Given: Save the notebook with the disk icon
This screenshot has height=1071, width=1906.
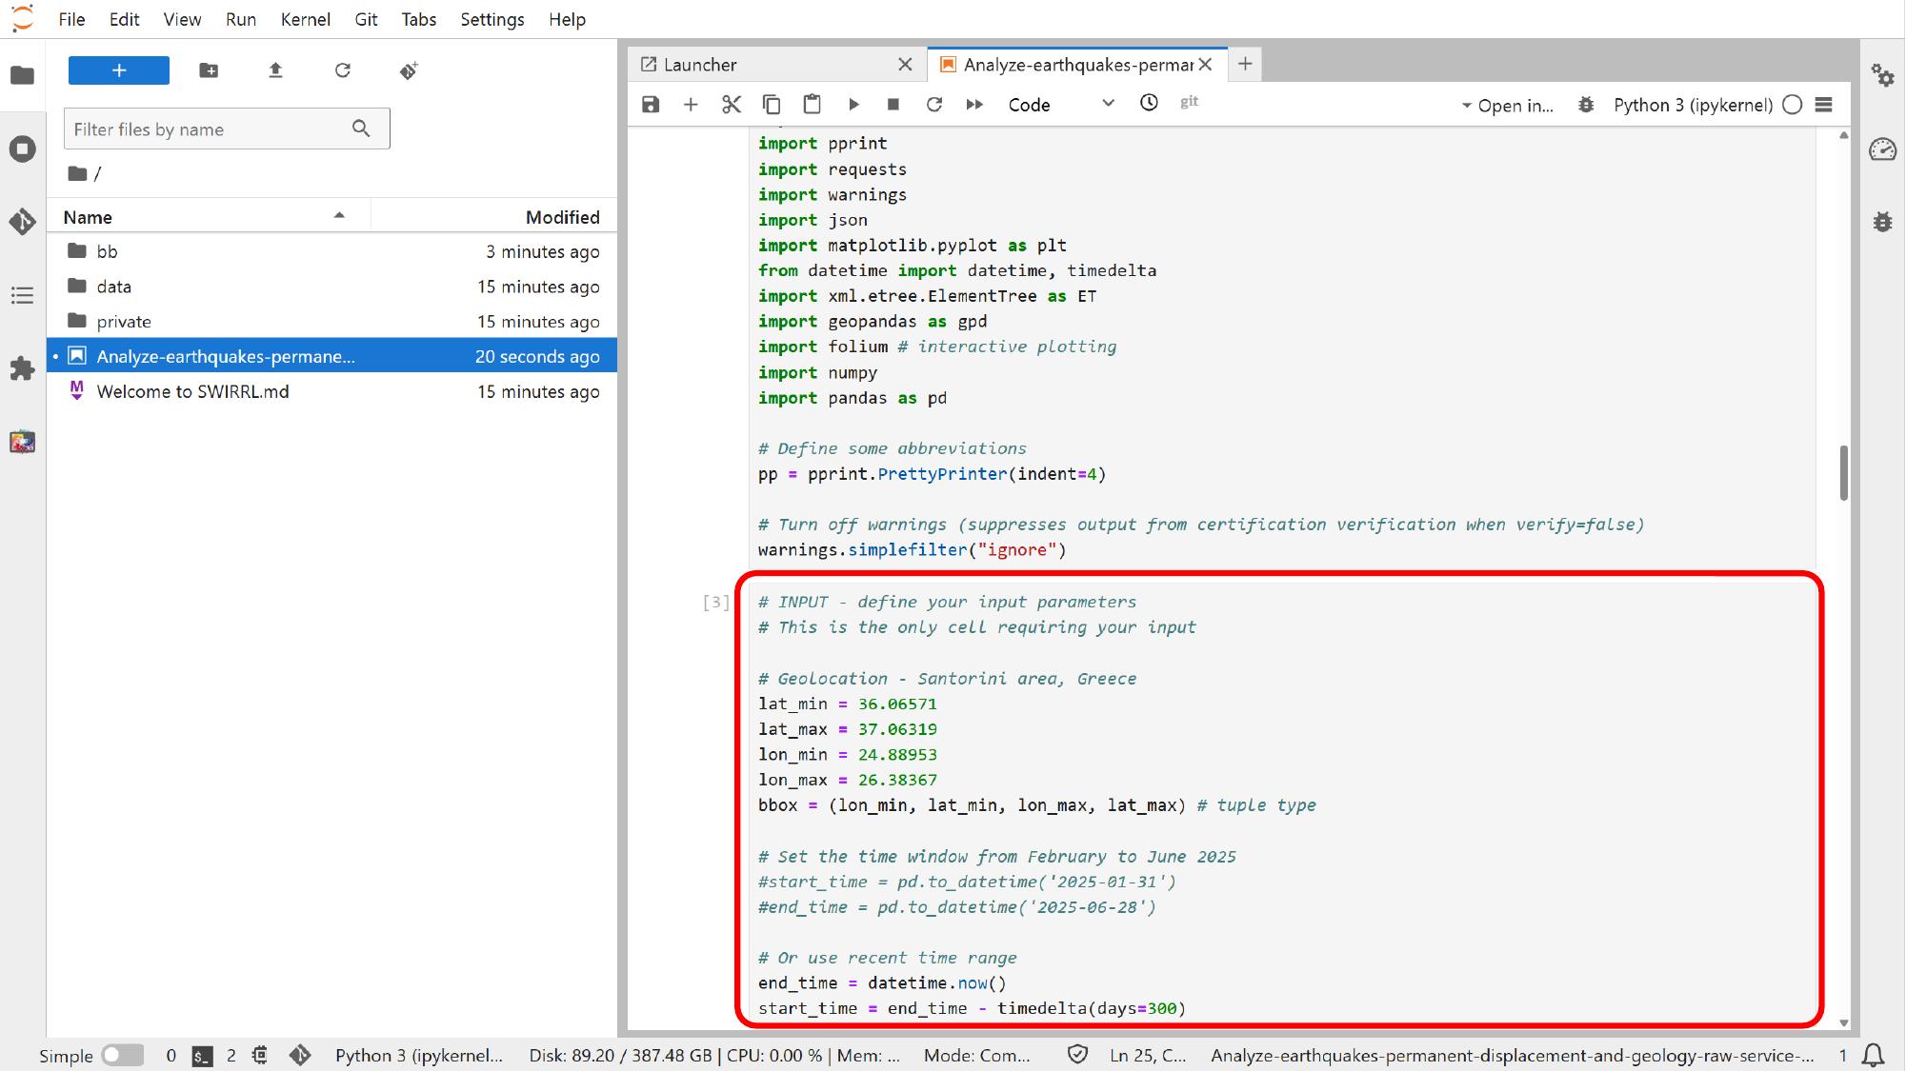Looking at the screenshot, I should click(x=651, y=105).
